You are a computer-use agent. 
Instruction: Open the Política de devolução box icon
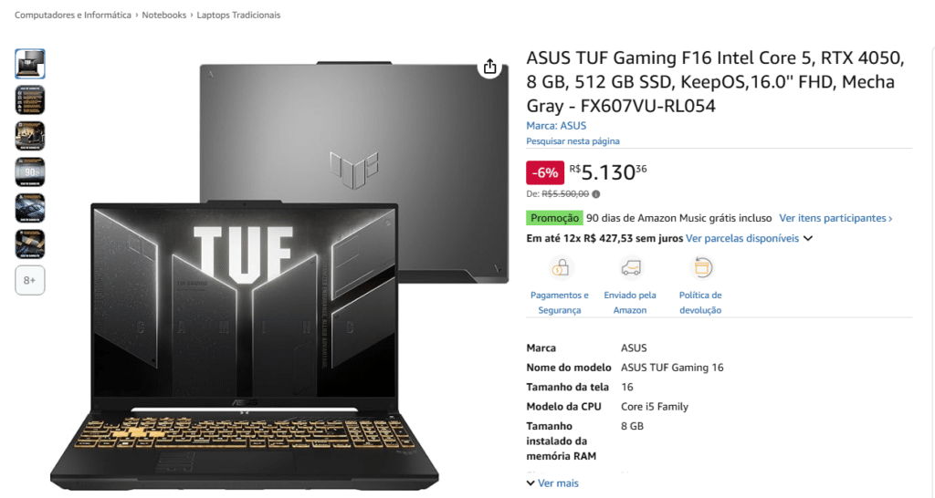click(x=701, y=267)
